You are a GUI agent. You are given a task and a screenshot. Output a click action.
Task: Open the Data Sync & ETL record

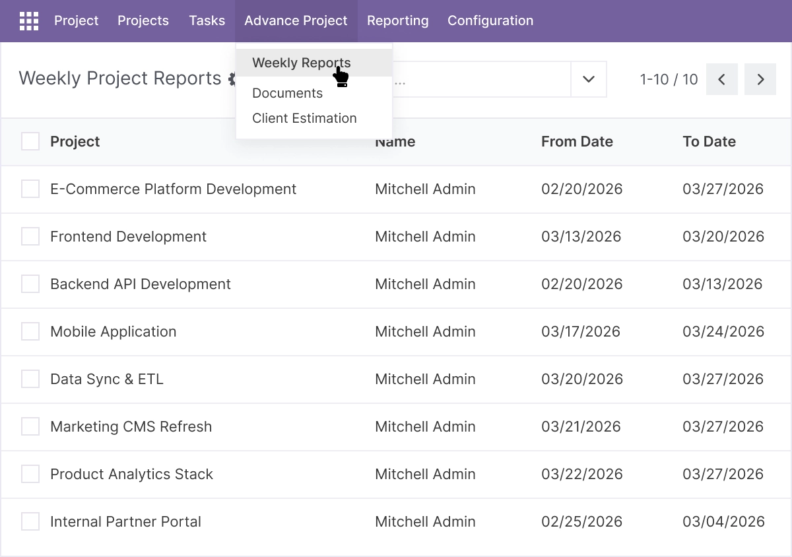tap(107, 379)
